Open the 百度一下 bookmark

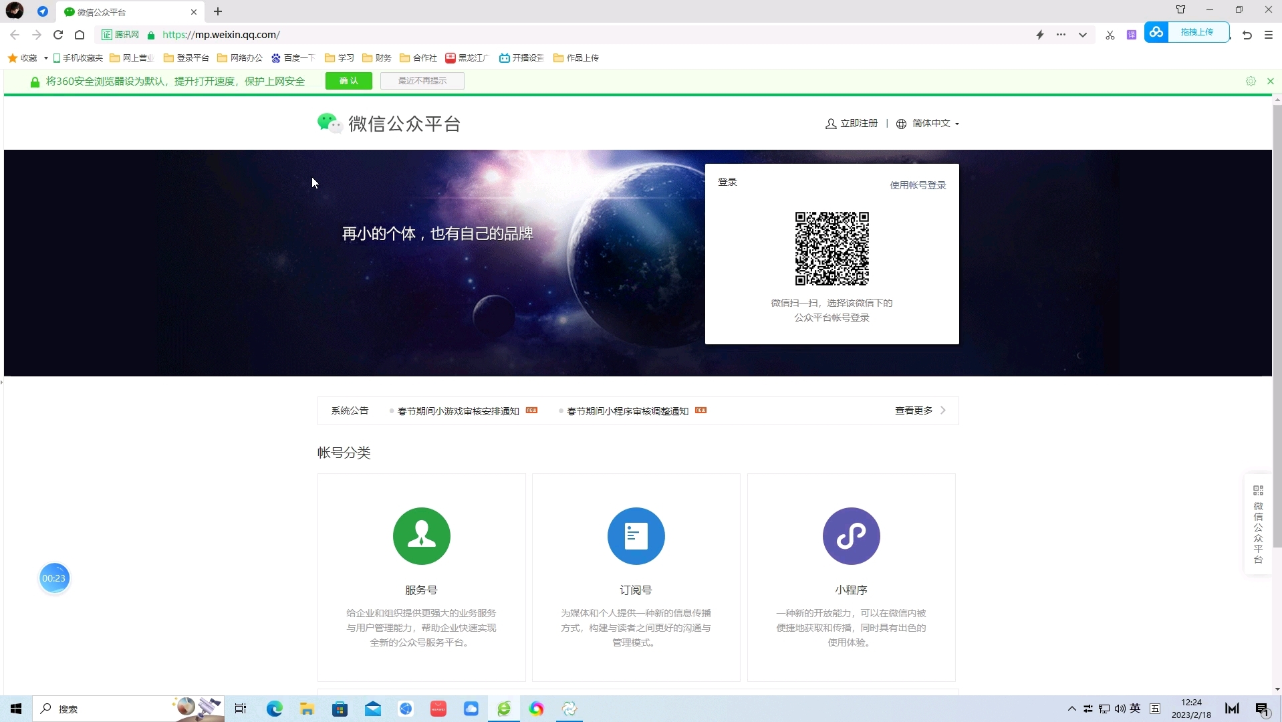click(293, 58)
